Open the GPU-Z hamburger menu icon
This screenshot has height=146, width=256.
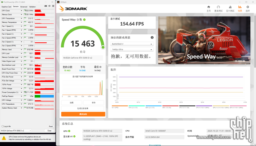tap(53, 6)
